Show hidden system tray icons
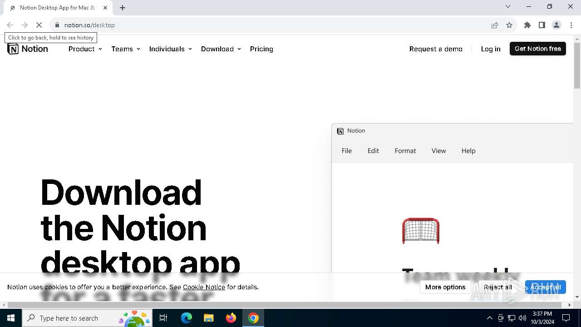581x327 pixels. [489, 318]
